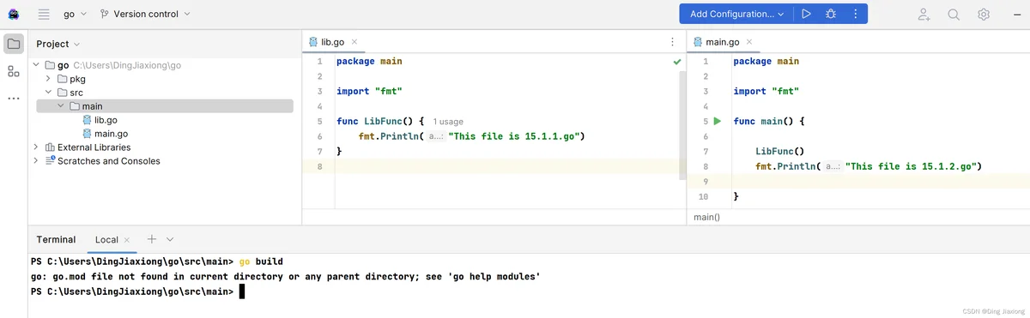
Task: Collapse the go root project node
Action: click(36, 65)
